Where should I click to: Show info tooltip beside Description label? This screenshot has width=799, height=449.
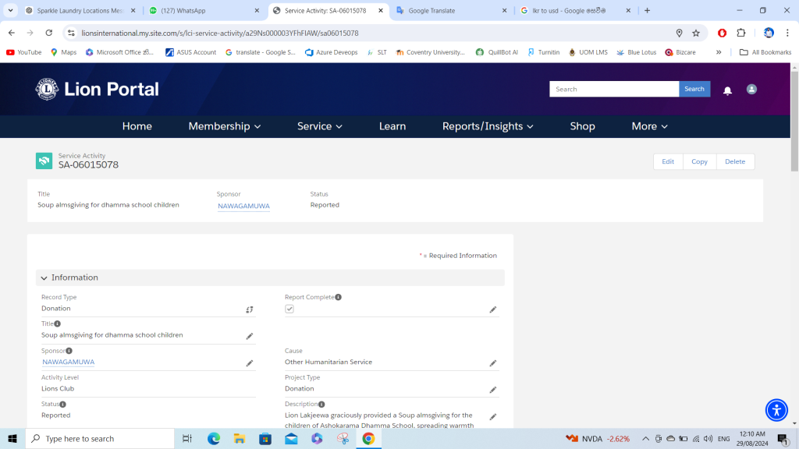click(x=321, y=405)
